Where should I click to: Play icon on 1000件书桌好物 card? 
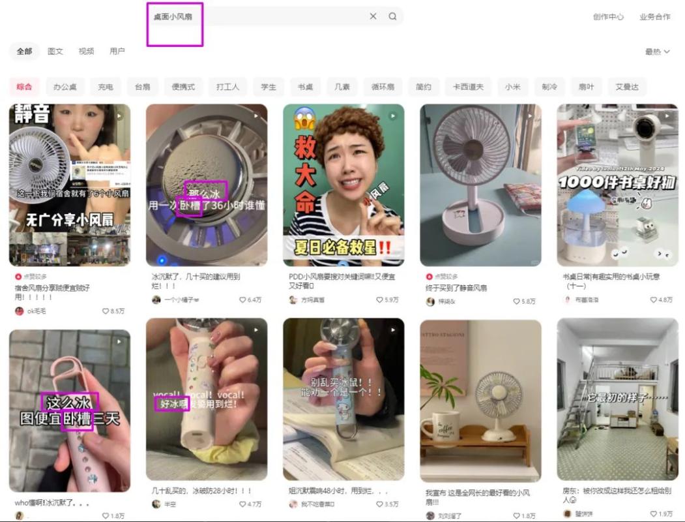(x=667, y=116)
